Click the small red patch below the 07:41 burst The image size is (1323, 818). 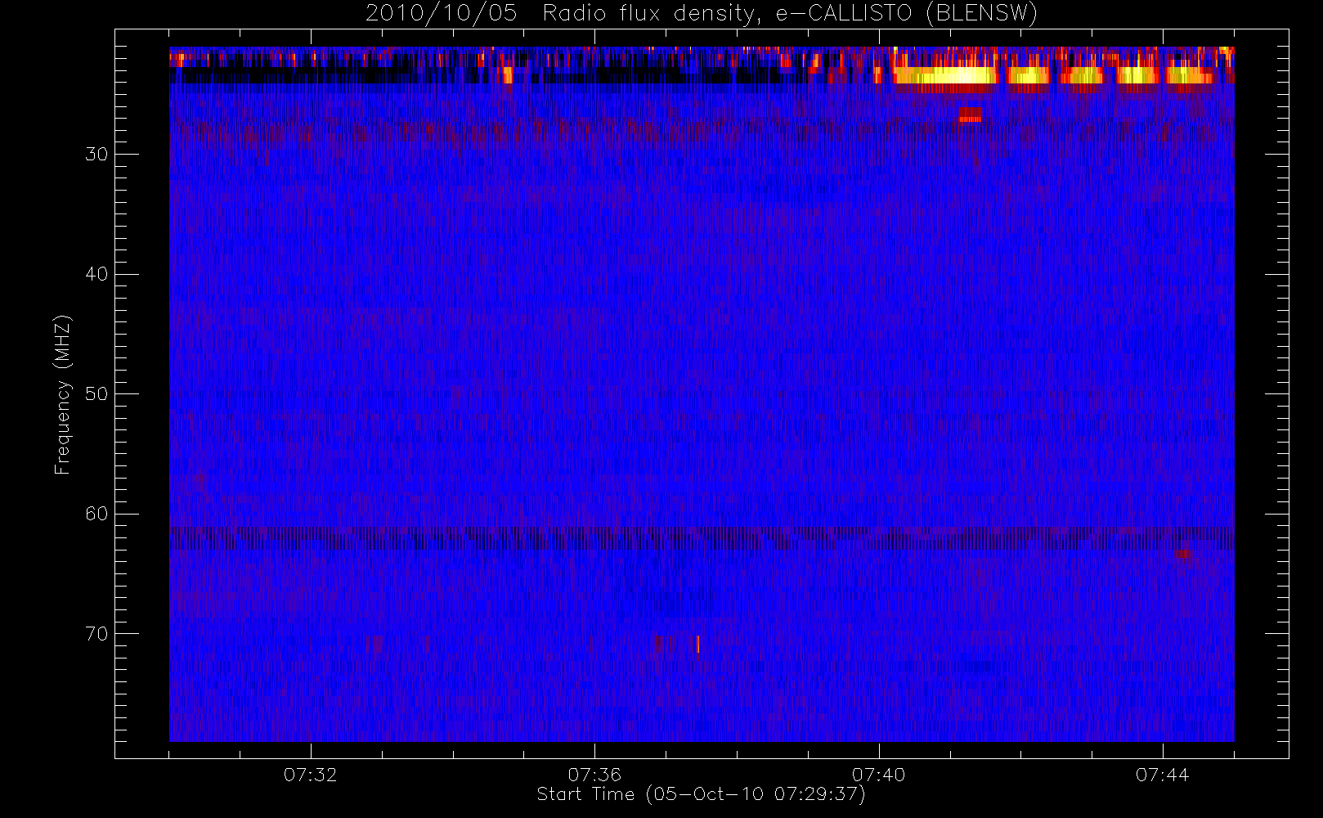coord(970,115)
